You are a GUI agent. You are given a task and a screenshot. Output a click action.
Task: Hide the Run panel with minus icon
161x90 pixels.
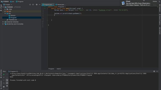(x=157, y=71)
